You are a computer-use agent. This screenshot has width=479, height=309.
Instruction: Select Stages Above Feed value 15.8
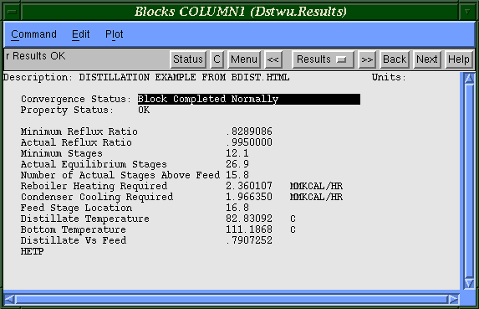237,175
